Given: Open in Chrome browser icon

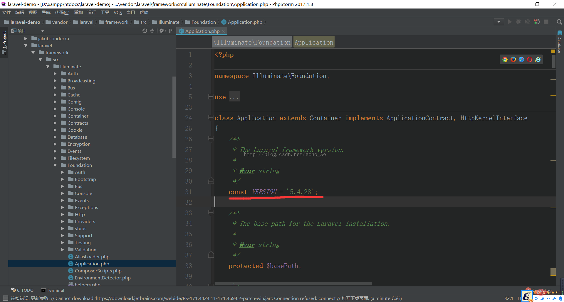Looking at the screenshot, I should [505, 60].
